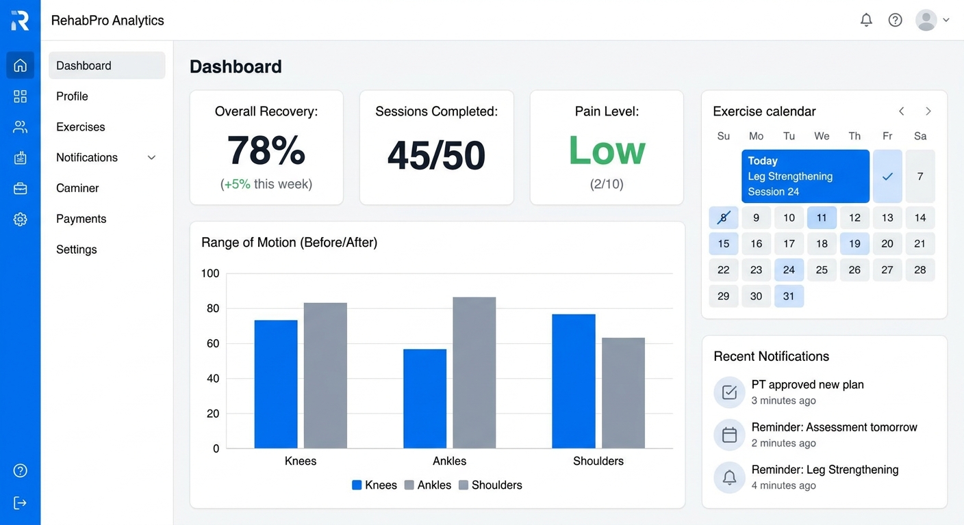This screenshot has width=964, height=525.
Task: Select calendar day 13
Action: (887, 218)
